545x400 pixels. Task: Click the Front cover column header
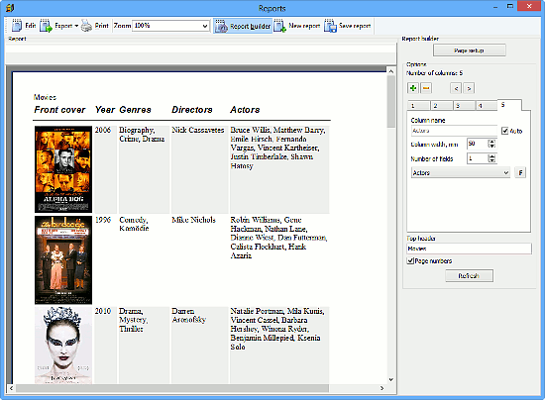coord(59,110)
